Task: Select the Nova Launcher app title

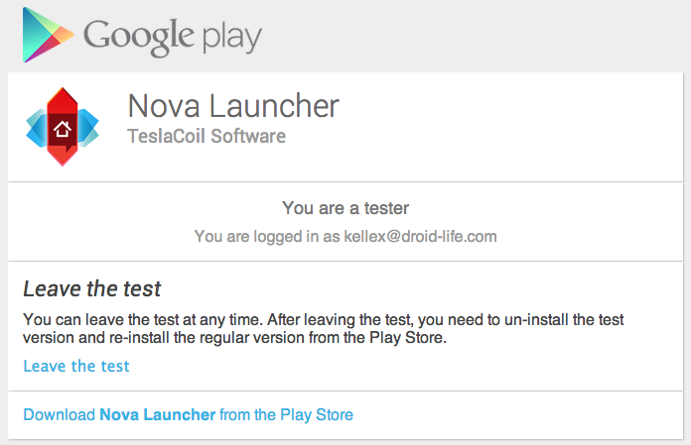Action: pos(233,105)
